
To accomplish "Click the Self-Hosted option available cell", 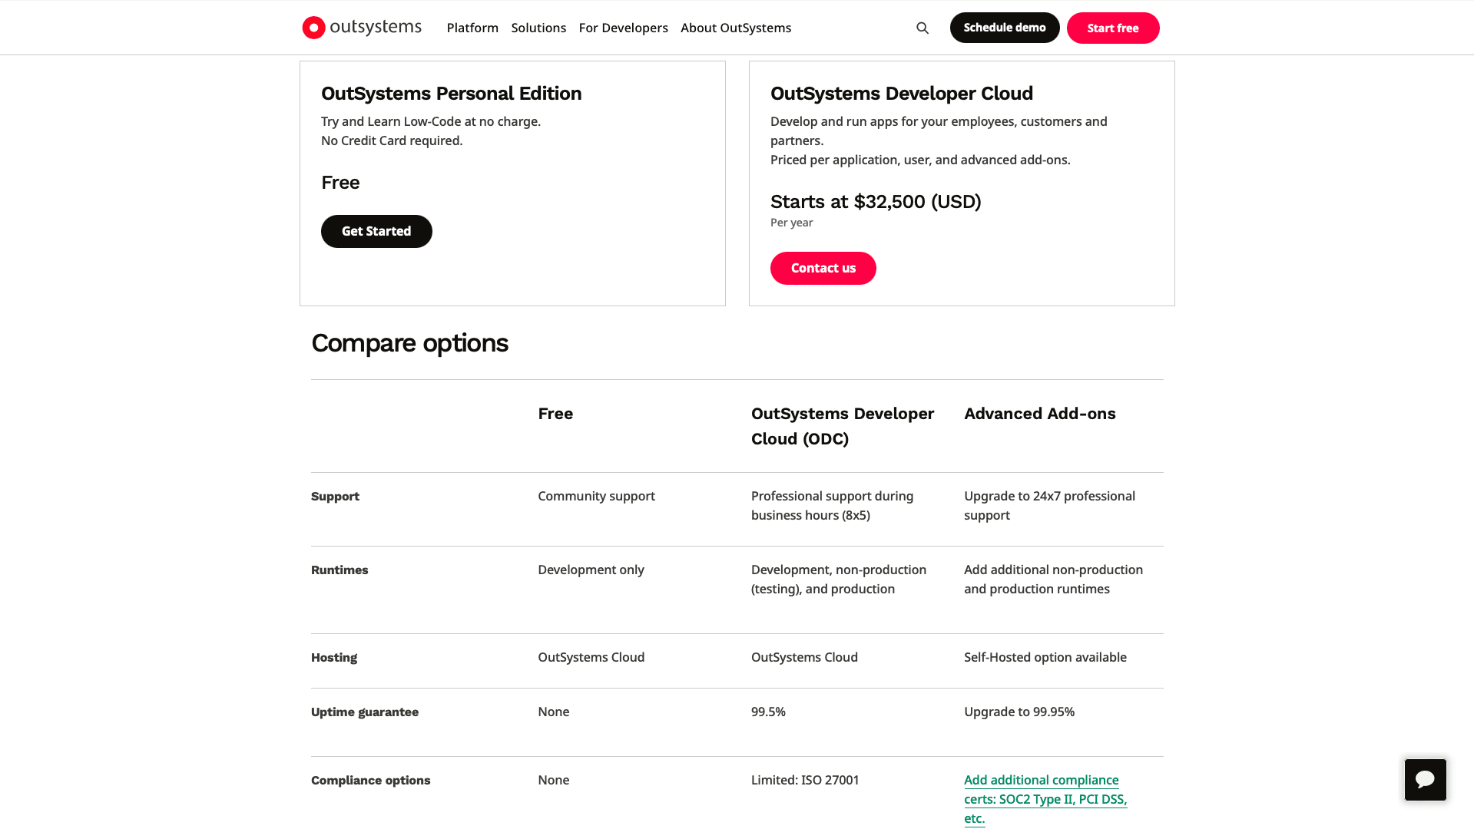I will [x=1045, y=658].
